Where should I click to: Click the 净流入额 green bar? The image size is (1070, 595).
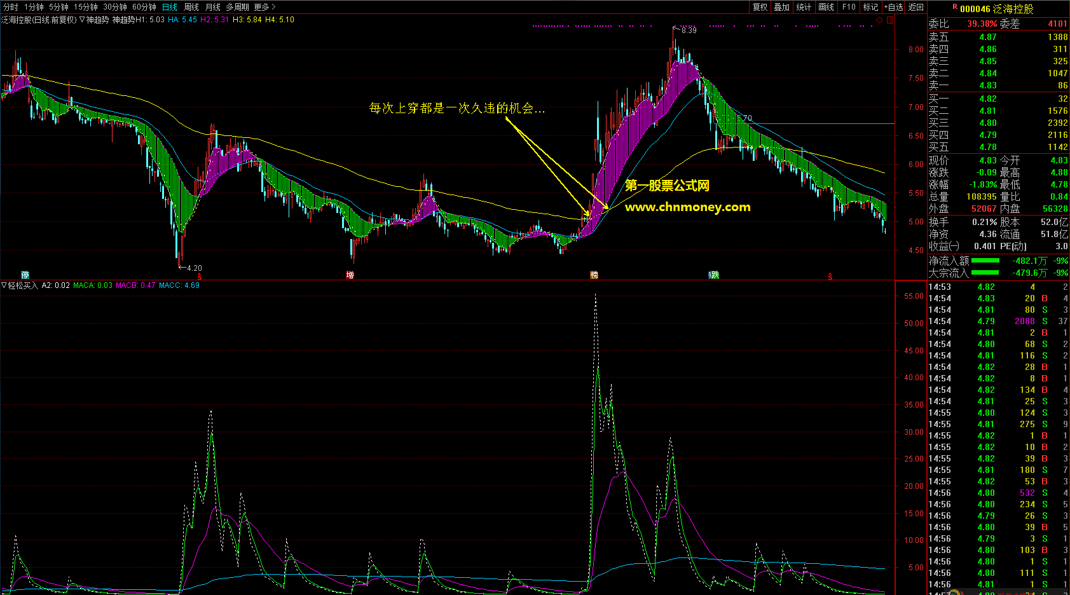pyautogui.click(x=985, y=261)
